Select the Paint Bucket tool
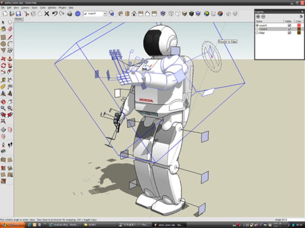The height and width of the screenshot is (228, 305). (x=3, y=29)
